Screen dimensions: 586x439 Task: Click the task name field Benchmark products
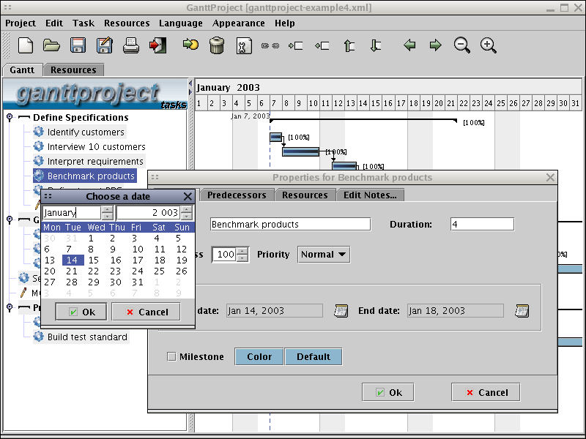tap(290, 224)
